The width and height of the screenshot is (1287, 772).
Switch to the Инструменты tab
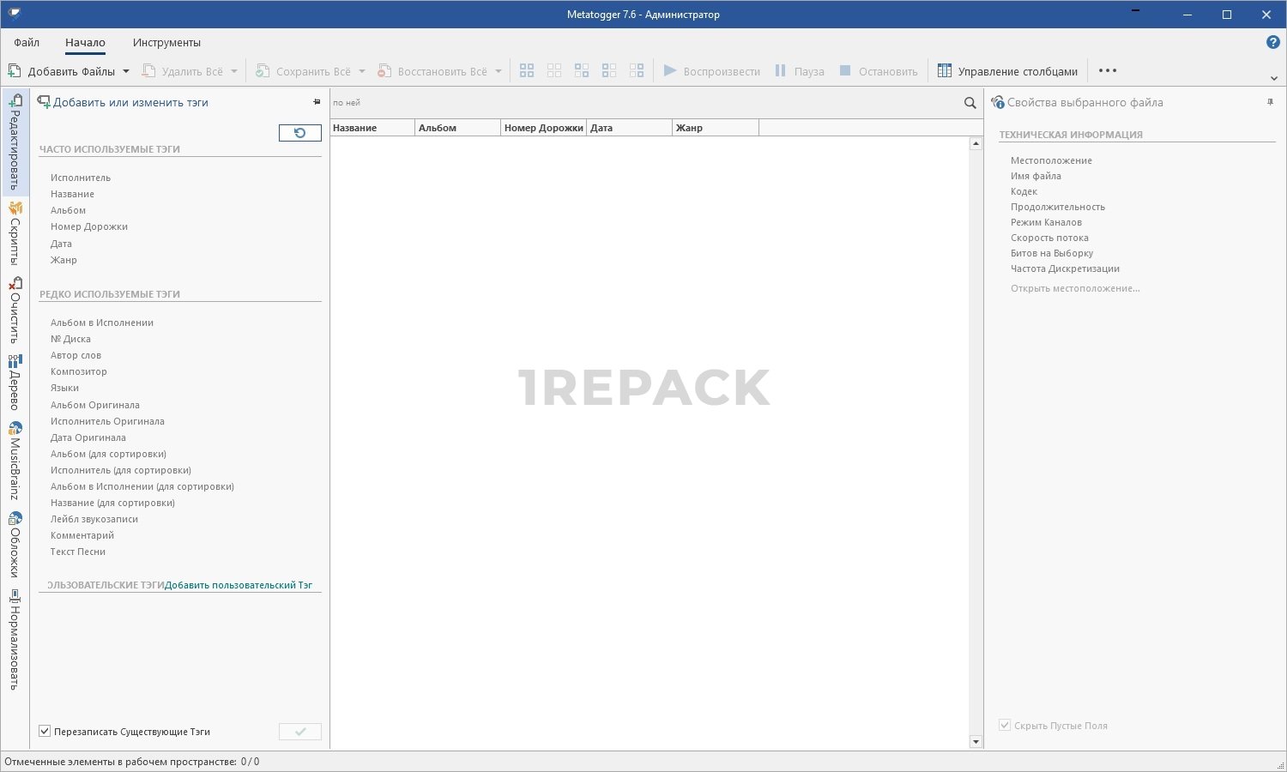click(x=166, y=42)
